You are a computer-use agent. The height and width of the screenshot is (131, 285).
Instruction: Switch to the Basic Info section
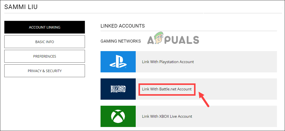(x=44, y=42)
